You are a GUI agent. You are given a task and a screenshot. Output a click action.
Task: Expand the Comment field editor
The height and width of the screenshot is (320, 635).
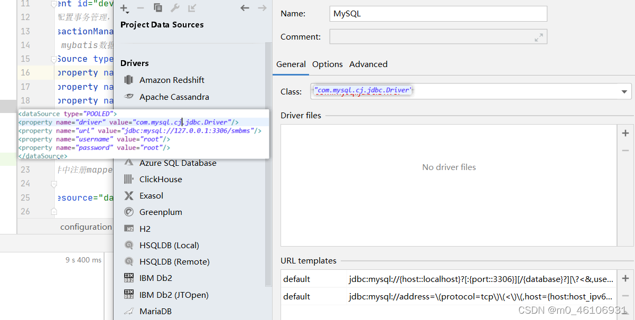538,36
